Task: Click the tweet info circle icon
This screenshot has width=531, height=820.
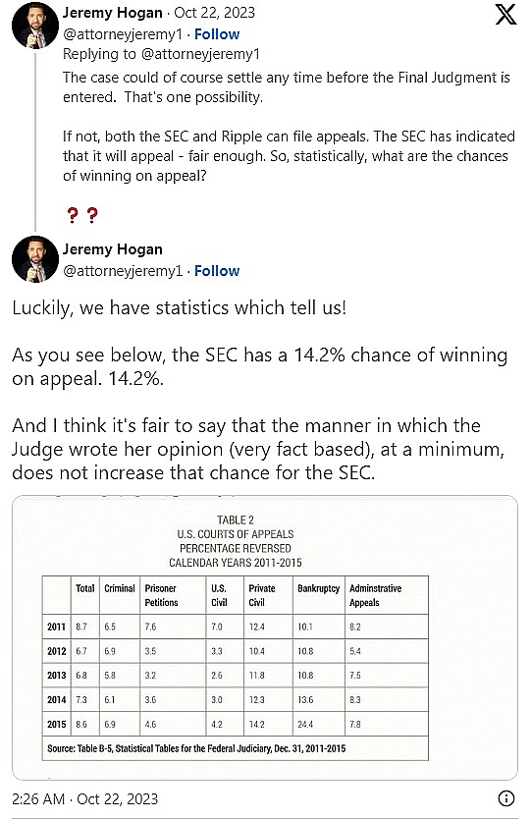Action: [505, 798]
